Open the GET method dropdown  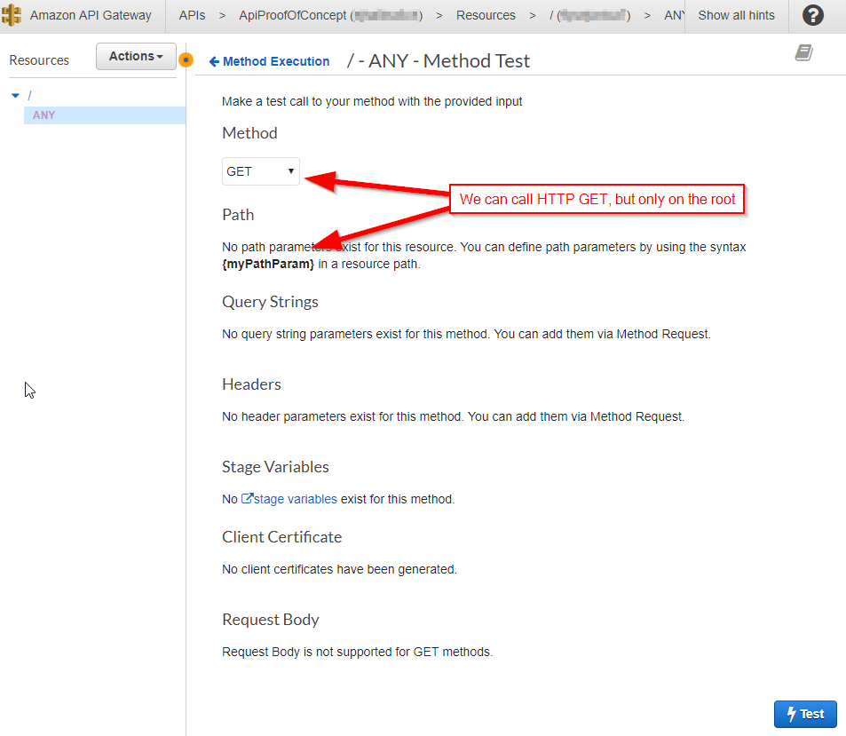pyautogui.click(x=260, y=170)
